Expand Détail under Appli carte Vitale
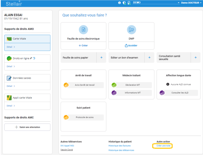Viewport: 203px width, 155px height. click(11, 106)
